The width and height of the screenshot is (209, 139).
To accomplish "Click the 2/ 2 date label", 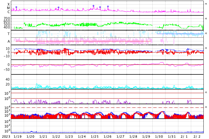I will coord(197,136).
